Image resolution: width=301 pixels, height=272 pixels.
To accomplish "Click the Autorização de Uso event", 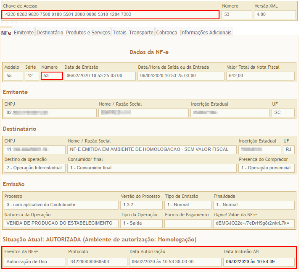I will point(35,262).
